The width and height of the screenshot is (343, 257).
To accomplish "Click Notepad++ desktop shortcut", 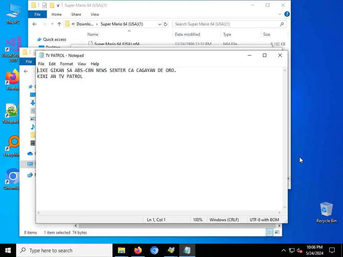I will click(11, 114).
